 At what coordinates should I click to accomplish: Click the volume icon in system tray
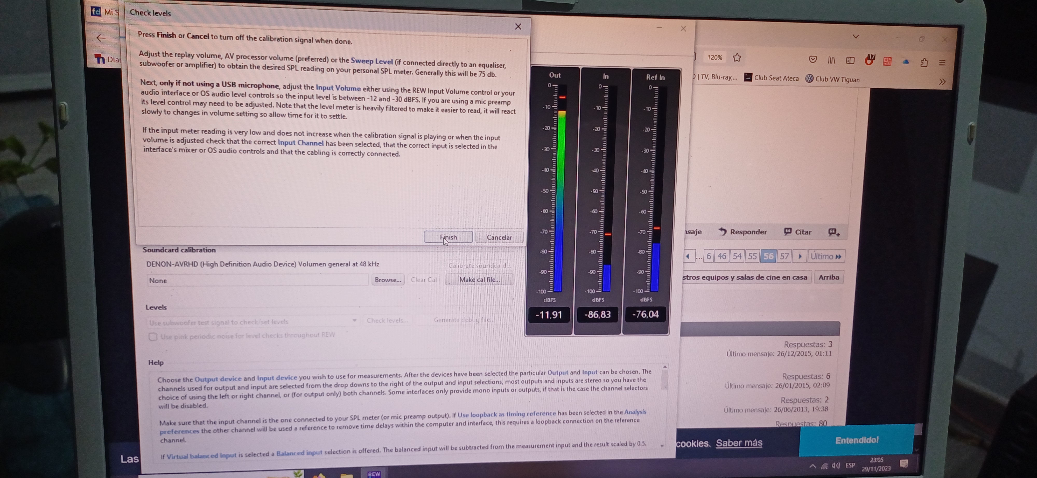(x=836, y=466)
